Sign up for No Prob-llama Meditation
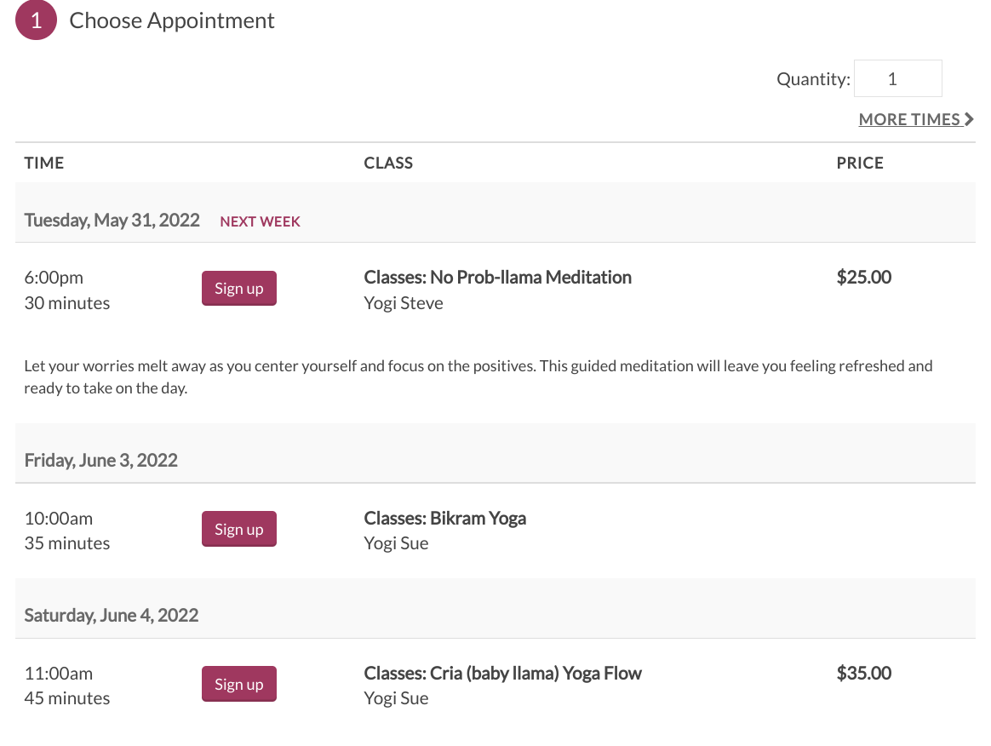The width and height of the screenshot is (991, 746). pyautogui.click(x=239, y=289)
